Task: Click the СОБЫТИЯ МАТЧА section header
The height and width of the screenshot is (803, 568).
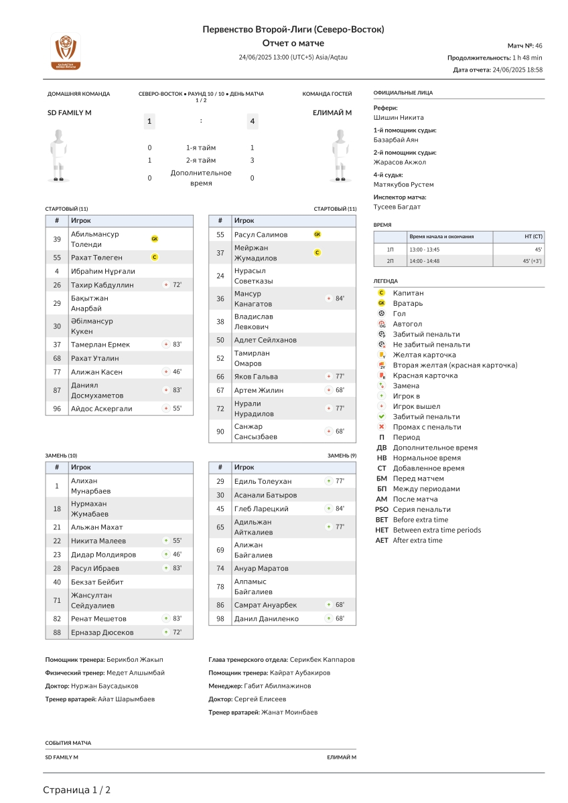Action: (x=68, y=743)
